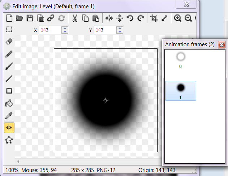Select the Fill bucket tool

pos(9,103)
